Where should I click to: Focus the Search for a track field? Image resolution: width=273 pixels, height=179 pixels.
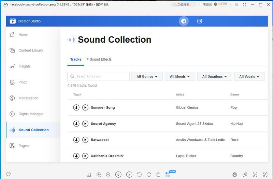click(98, 76)
